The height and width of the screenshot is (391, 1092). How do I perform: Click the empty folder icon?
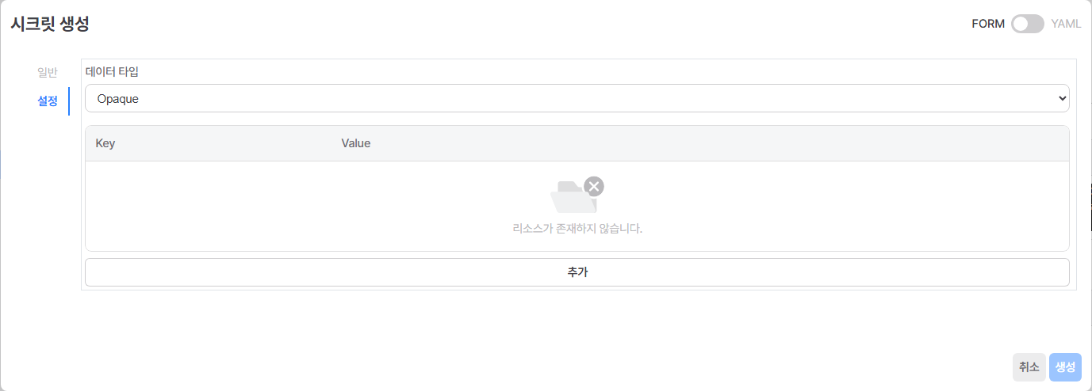tap(573, 196)
